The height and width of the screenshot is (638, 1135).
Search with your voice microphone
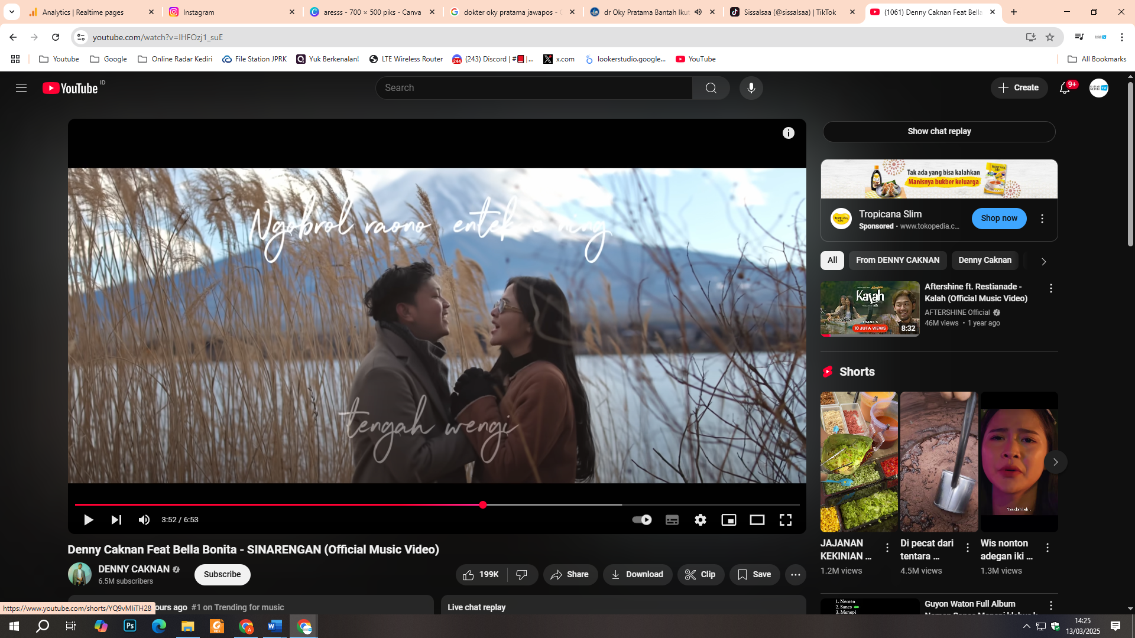[x=751, y=88]
